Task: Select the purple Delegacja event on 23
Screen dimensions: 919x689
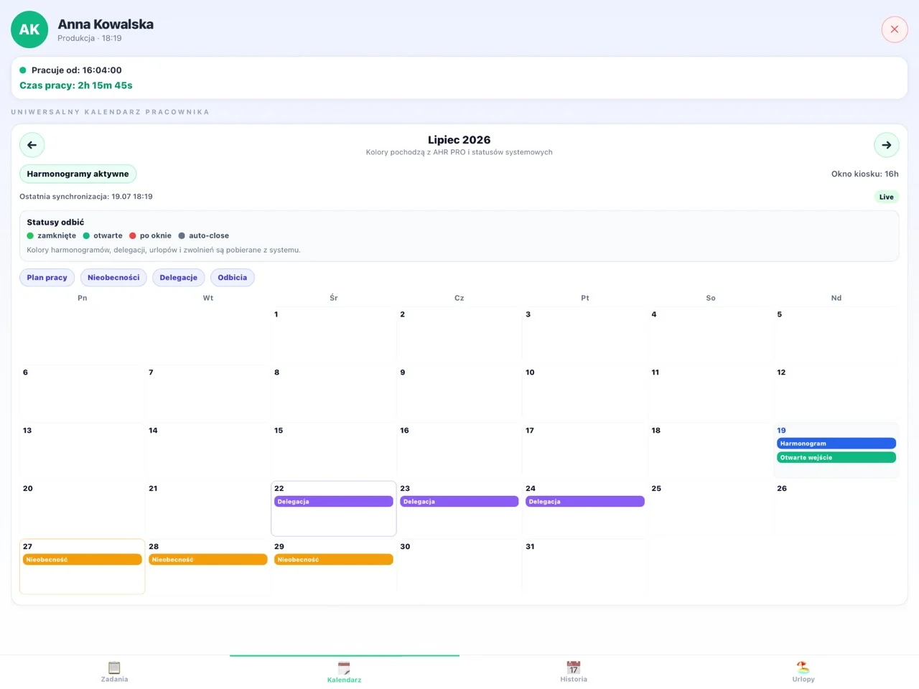Action: click(x=459, y=502)
